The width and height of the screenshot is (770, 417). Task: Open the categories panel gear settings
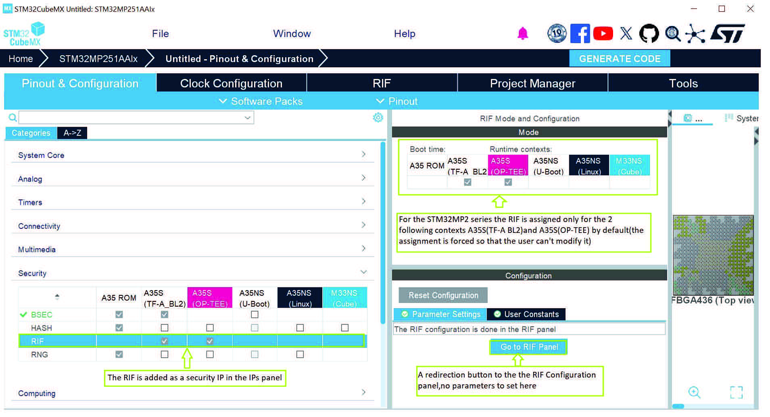coord(378,117)
